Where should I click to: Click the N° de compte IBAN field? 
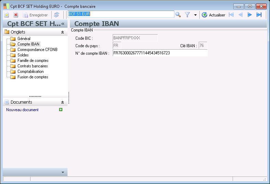coord(160,53)
